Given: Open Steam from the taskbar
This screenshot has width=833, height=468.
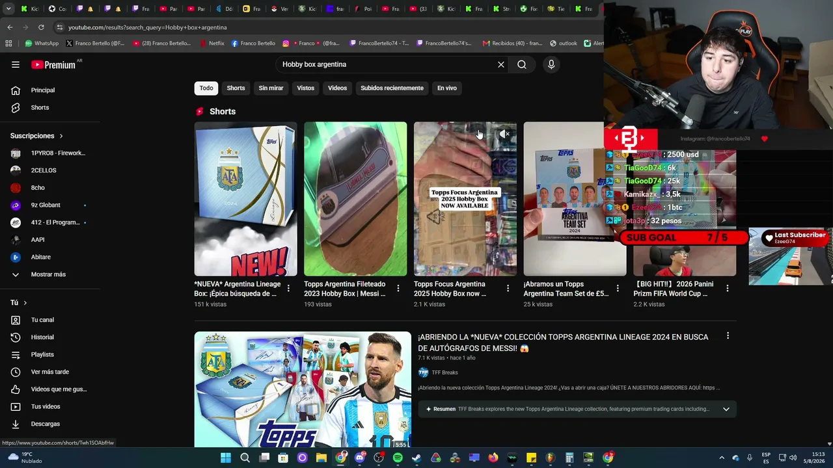Looking at the screenshot, I should click(416, 458).
